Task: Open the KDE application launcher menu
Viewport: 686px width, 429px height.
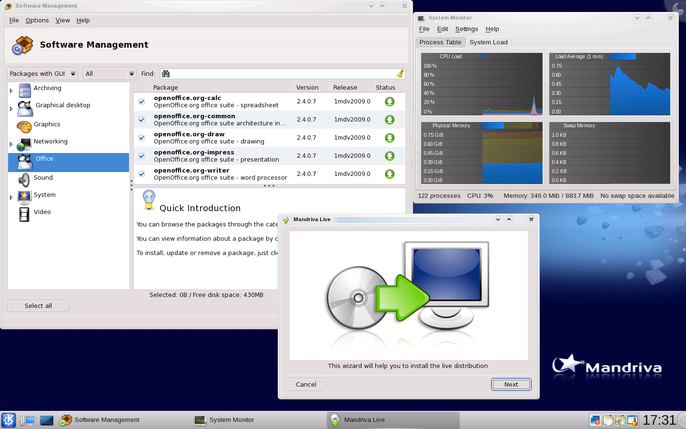Action: [9, 420]
